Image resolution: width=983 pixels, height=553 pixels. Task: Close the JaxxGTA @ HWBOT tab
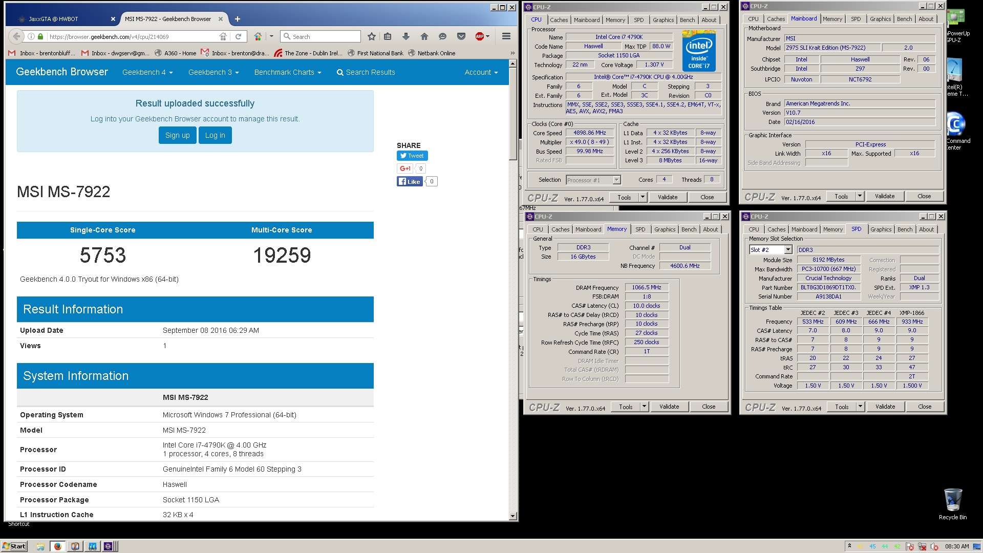tap(113, 19)
